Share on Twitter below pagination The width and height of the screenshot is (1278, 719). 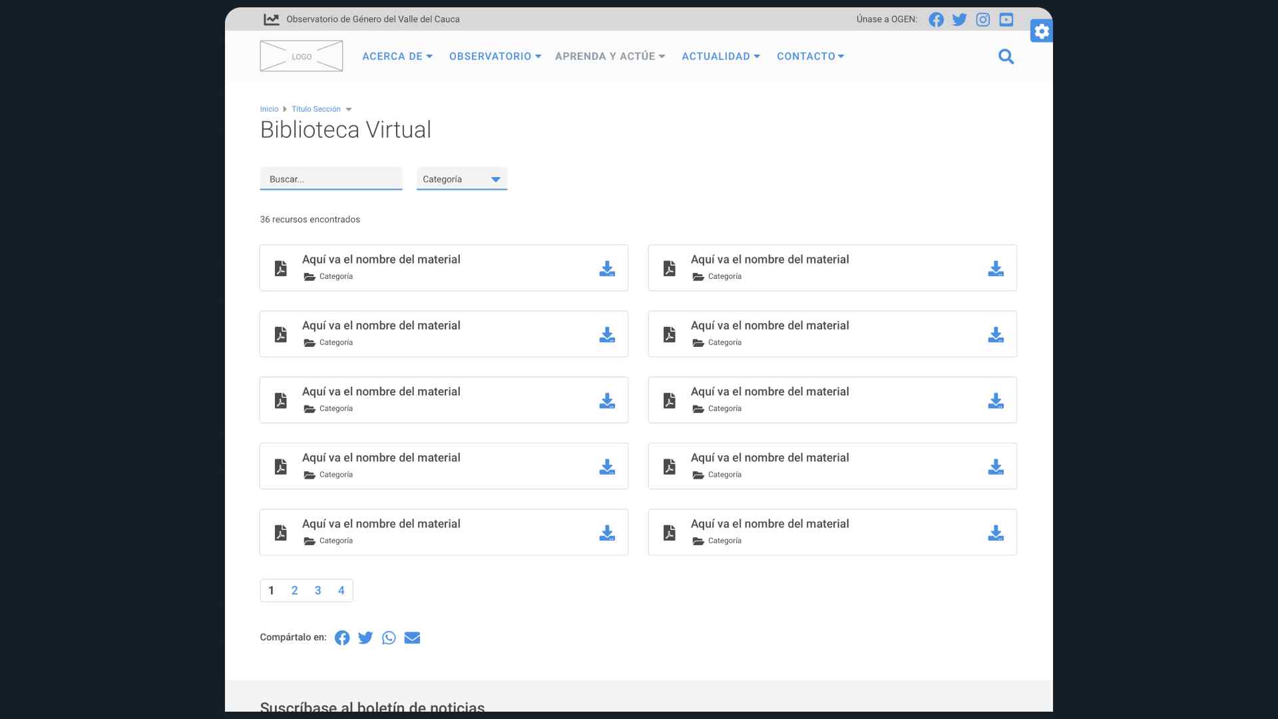365,638
